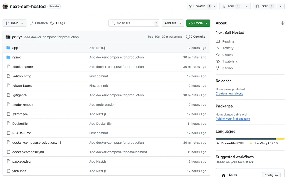Click the Configure button for Deno
This screenshot has width=289, height=177.
(x=271, y=175)
